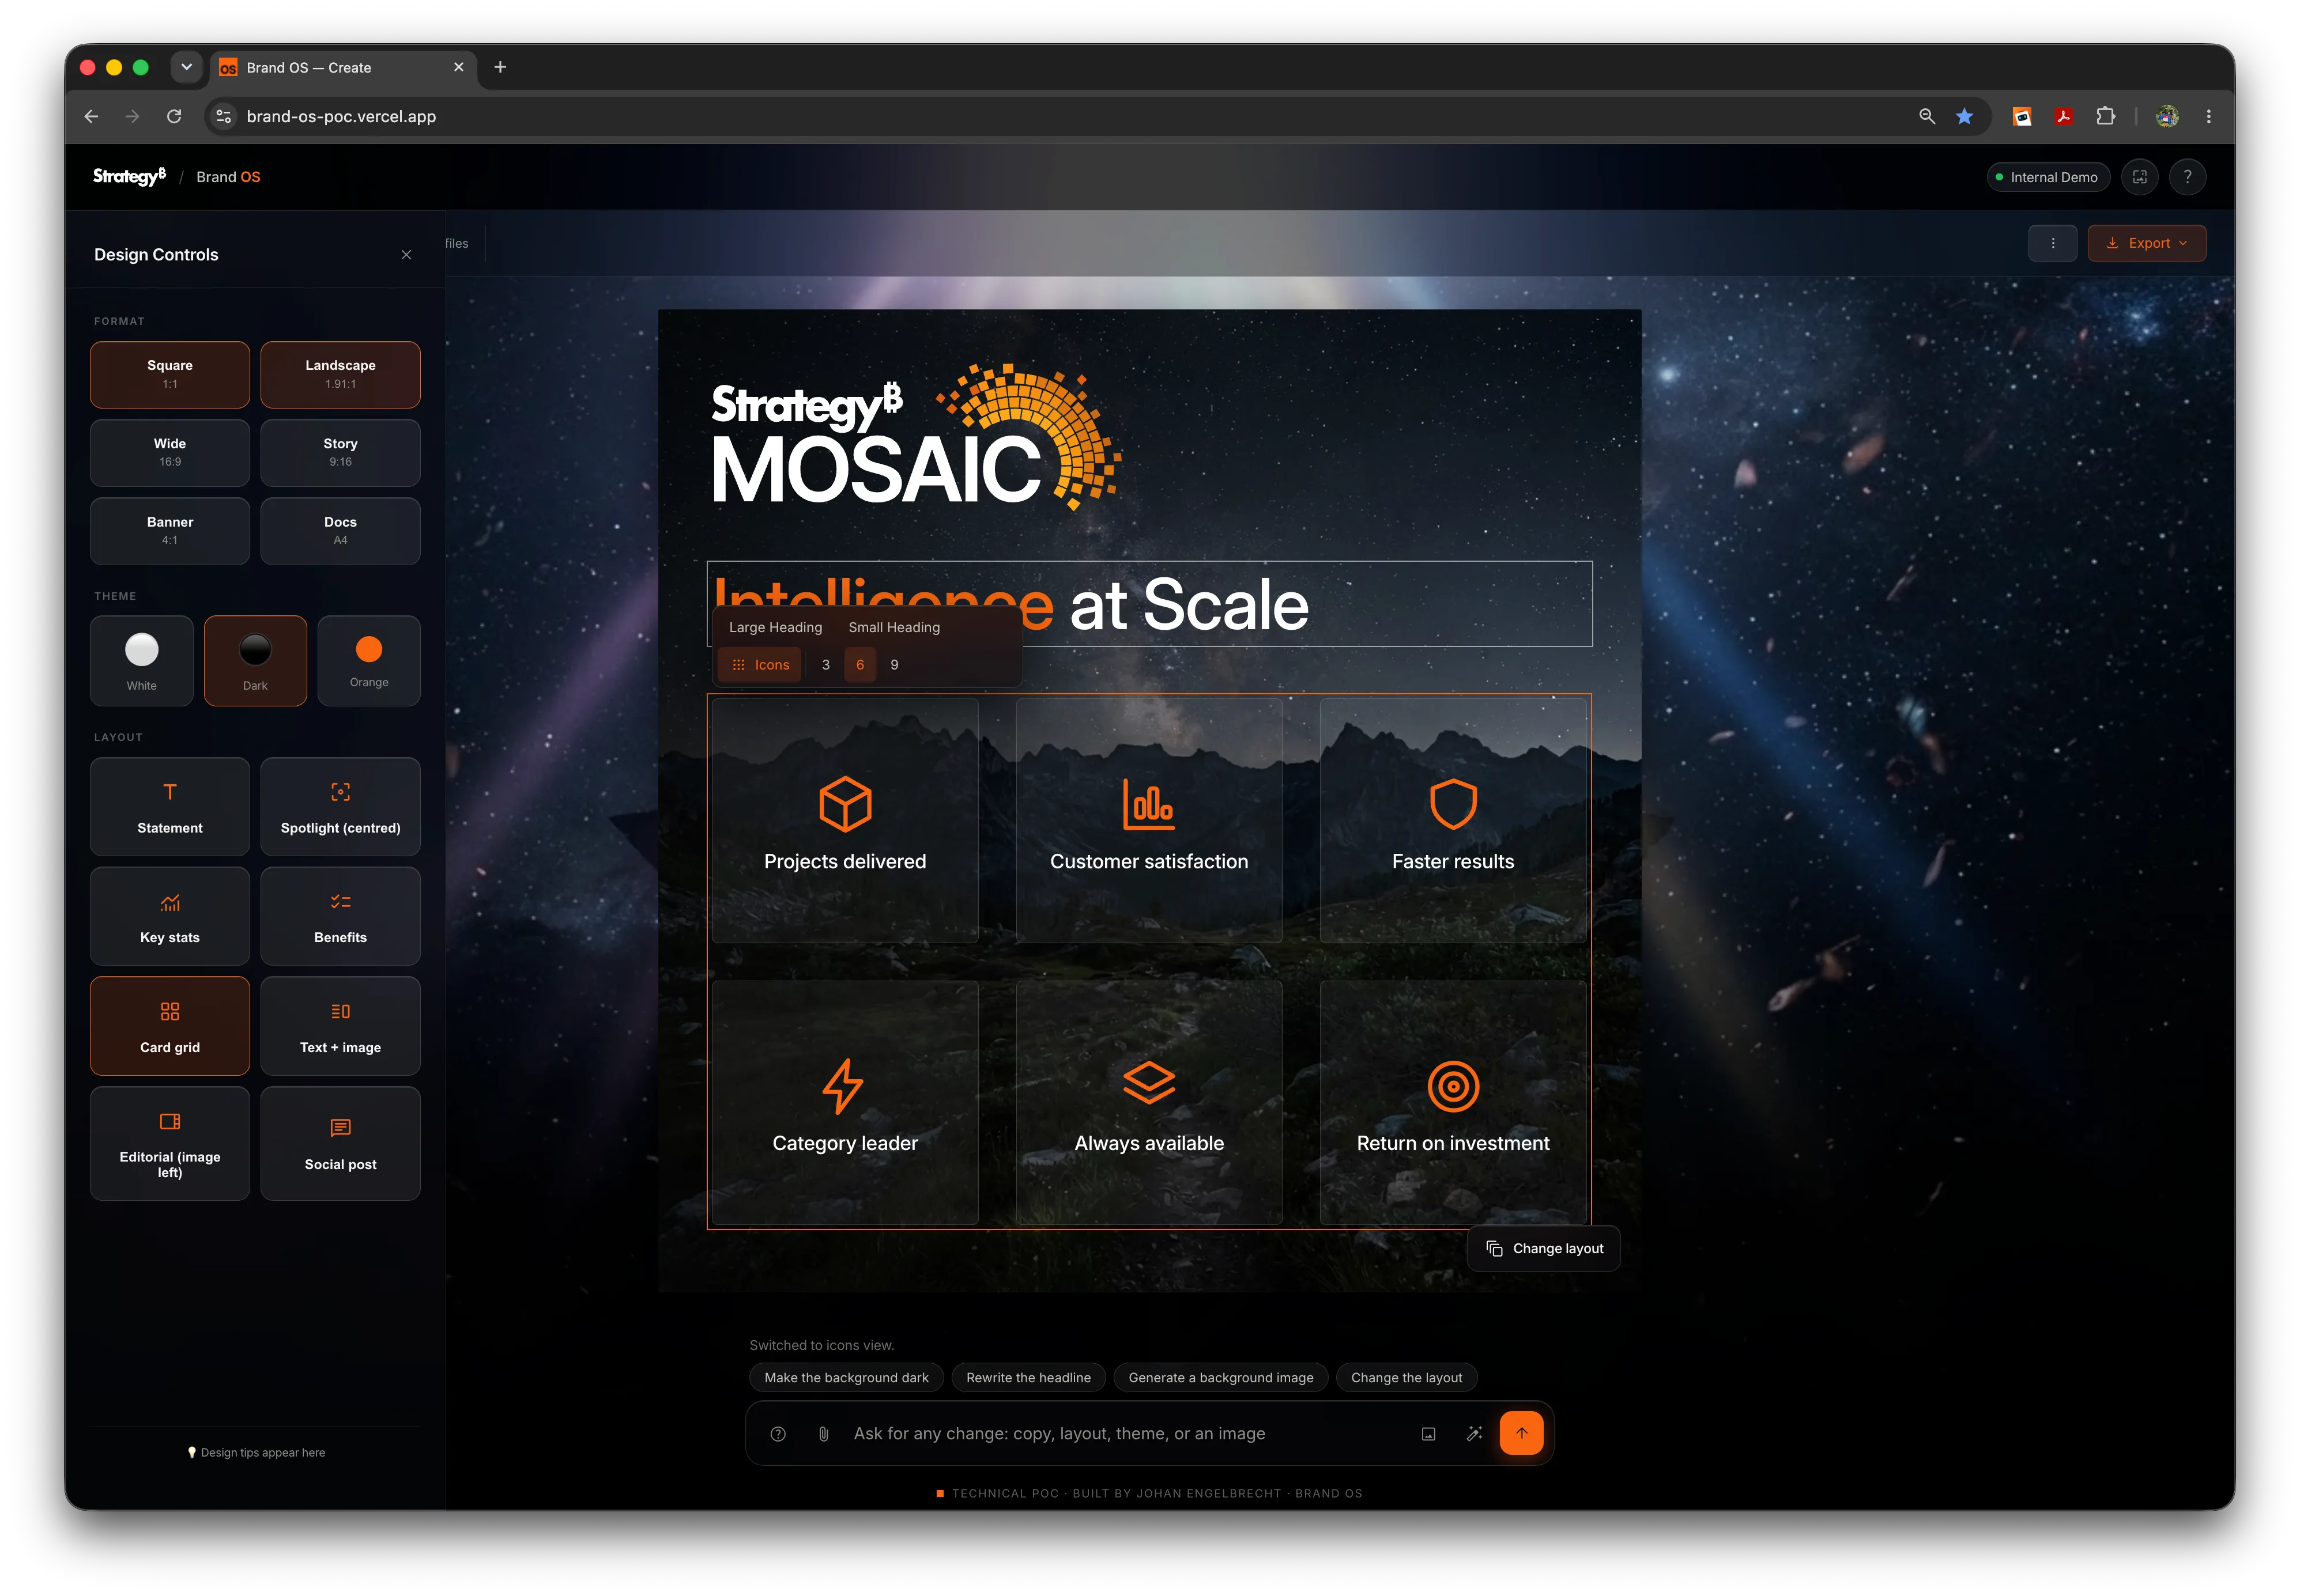Switch to Small Heading option

coord(893,627)
